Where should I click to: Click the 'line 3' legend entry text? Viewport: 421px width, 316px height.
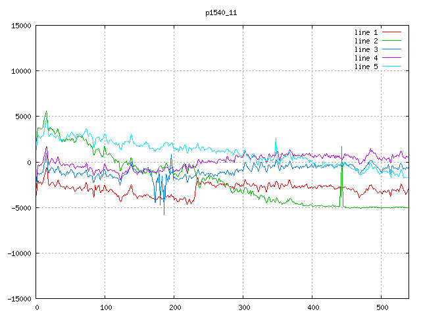tap(366, 49)
